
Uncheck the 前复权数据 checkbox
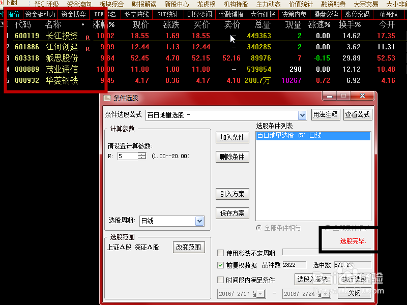(221, 264)
